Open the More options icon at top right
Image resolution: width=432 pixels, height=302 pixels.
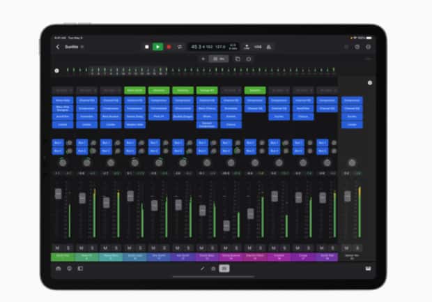[368, 47]
